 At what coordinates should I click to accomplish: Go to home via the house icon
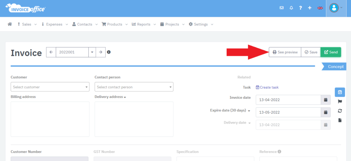[x=10, y=24]
